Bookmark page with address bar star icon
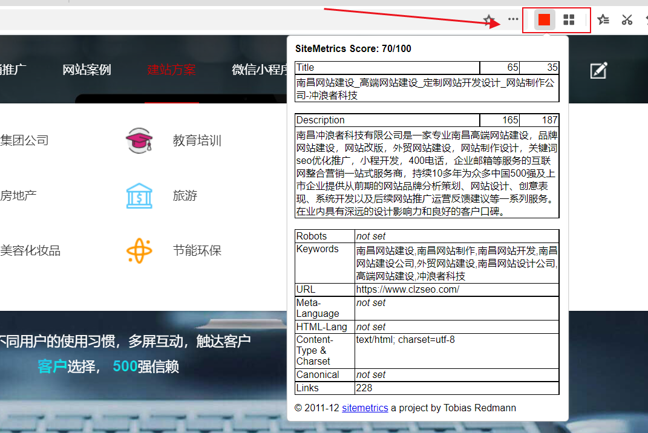This screenshot has width=648, height=433. tap(489, 20)
